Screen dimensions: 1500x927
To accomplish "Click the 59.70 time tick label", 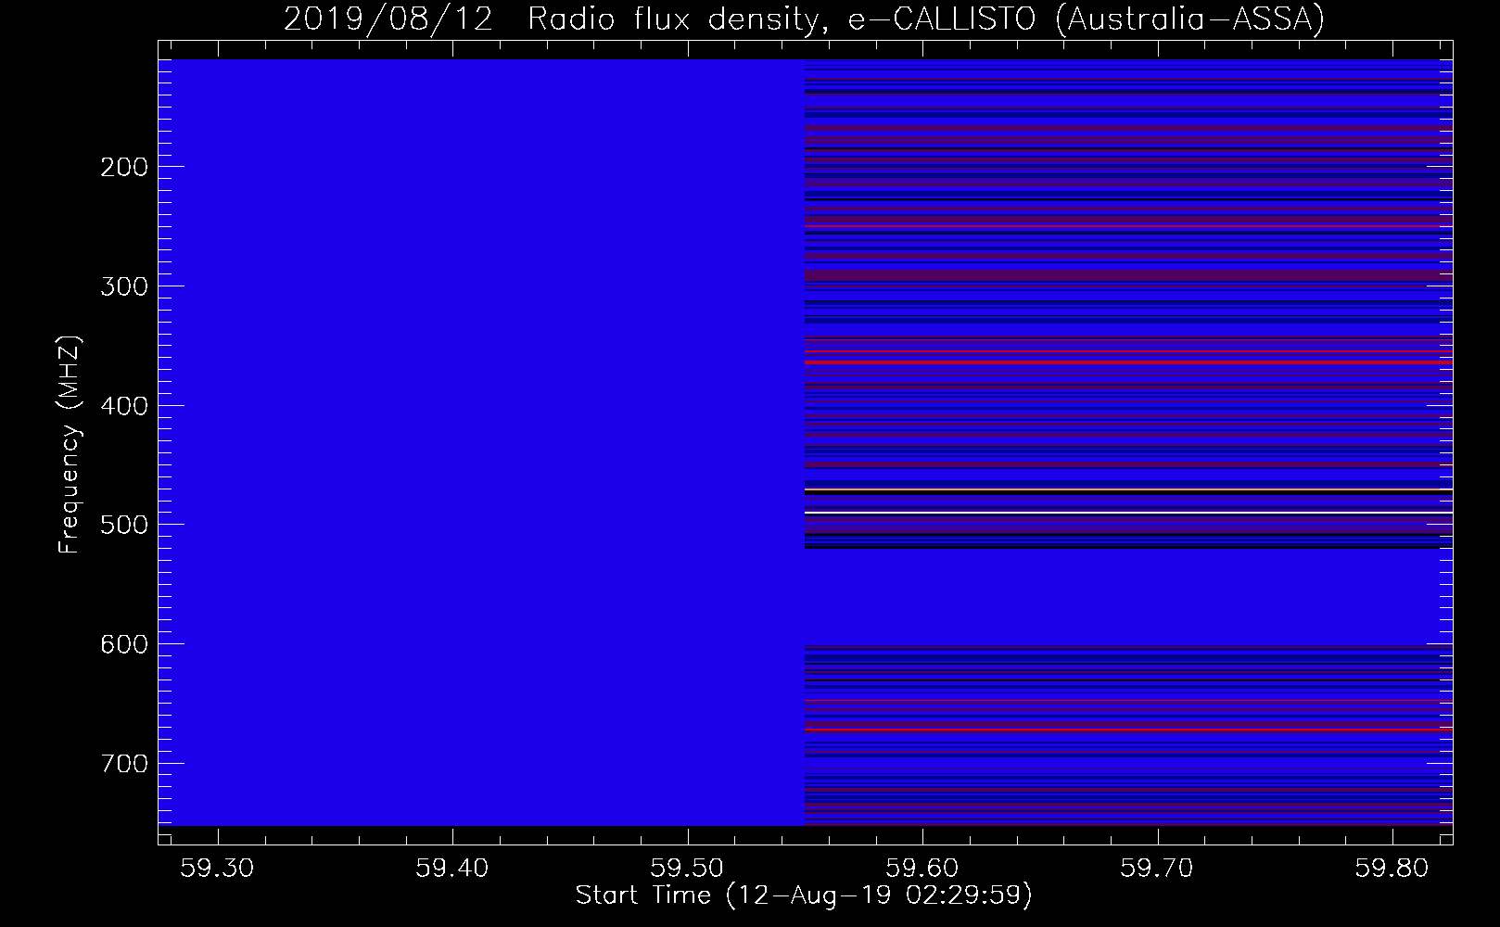I will 1158,867.
